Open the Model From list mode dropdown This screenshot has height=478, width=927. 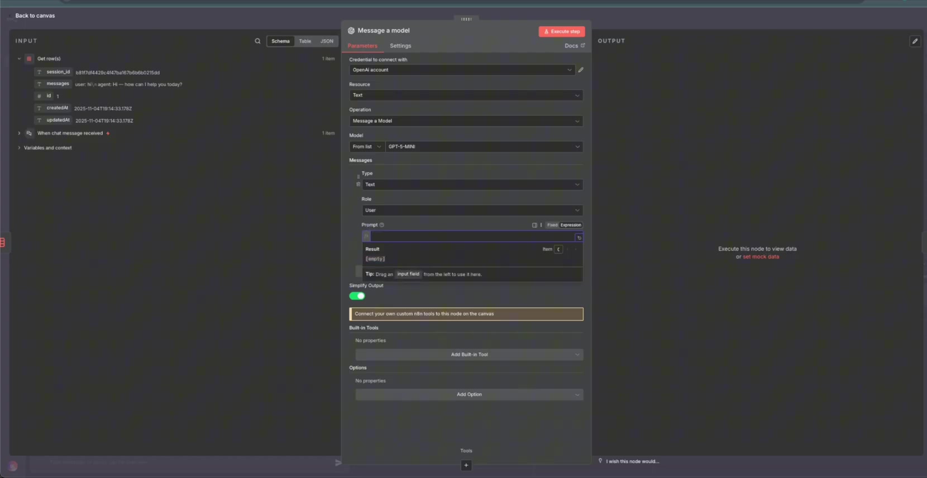[x=367, y=147]
